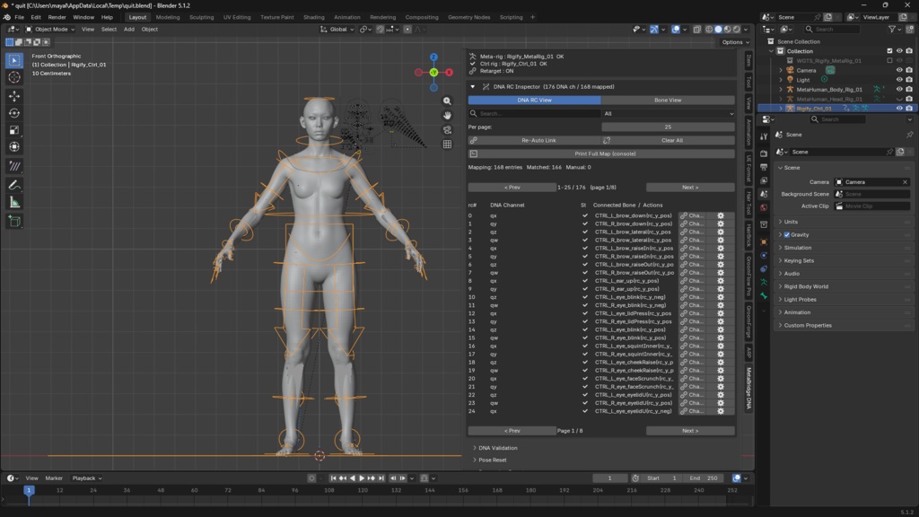This screenshot has width=919, height=517.
Task: Hide Camera via its eye icon
Action: 899,70
